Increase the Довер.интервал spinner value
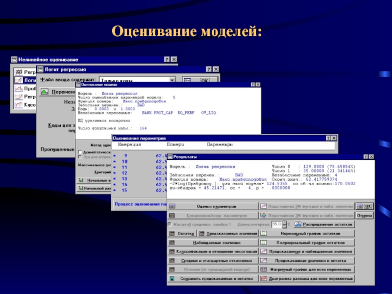 285,222
